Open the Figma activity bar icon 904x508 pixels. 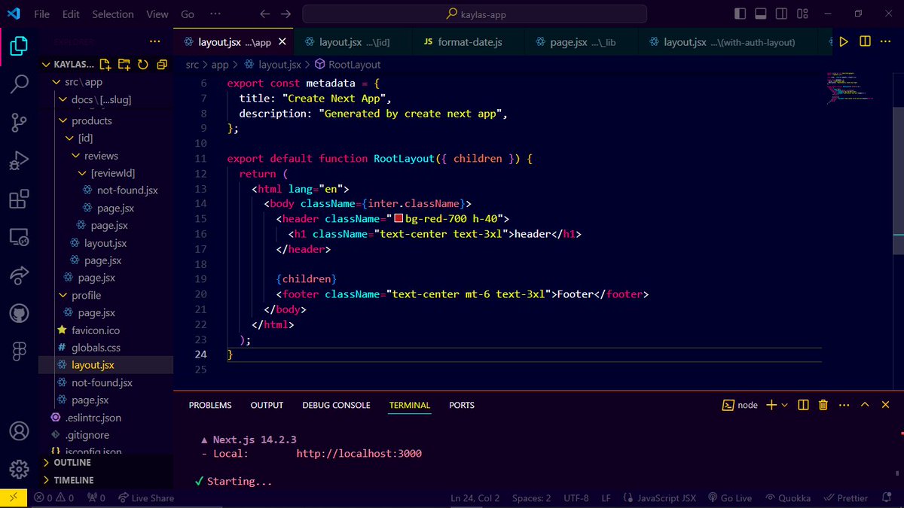click(19, 352)
